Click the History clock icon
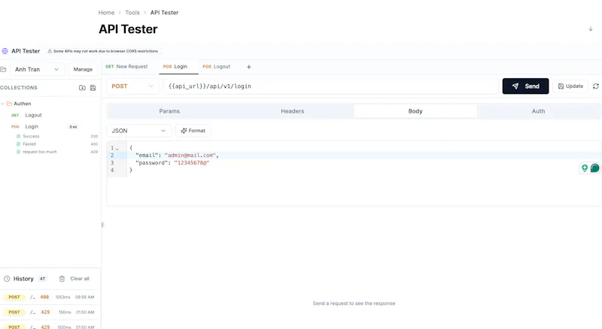Screen dimensions: 602x329 tap(7, 279)
